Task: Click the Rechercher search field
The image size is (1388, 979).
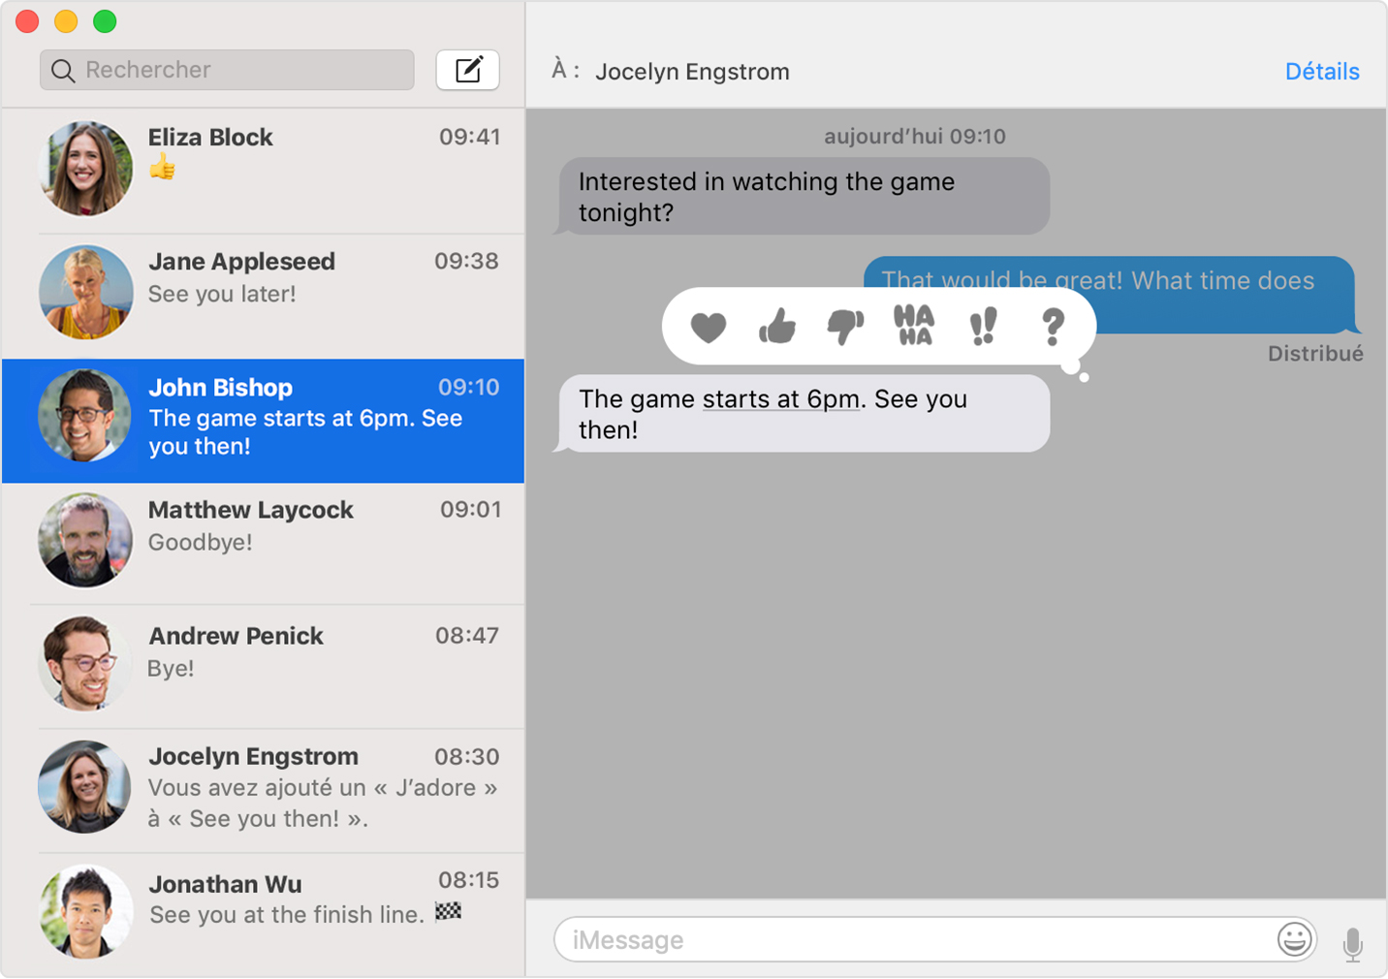Action: [x=227, y=70]
